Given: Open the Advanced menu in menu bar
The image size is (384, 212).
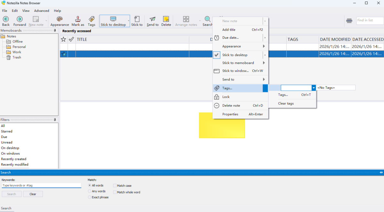Looking at the screenshot, I should pos(42,11).
